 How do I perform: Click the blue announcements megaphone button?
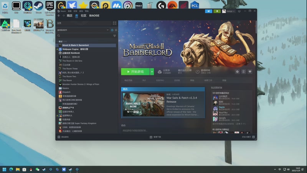coord(208,11)
